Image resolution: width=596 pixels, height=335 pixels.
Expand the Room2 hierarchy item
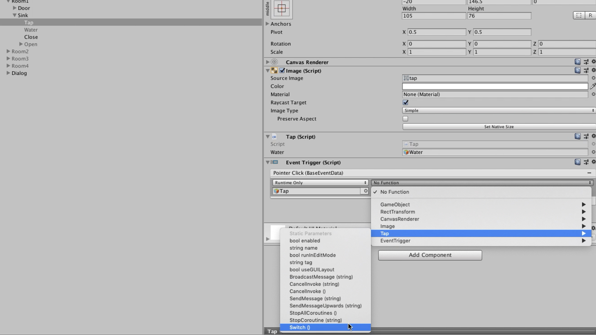pos(8,52)
